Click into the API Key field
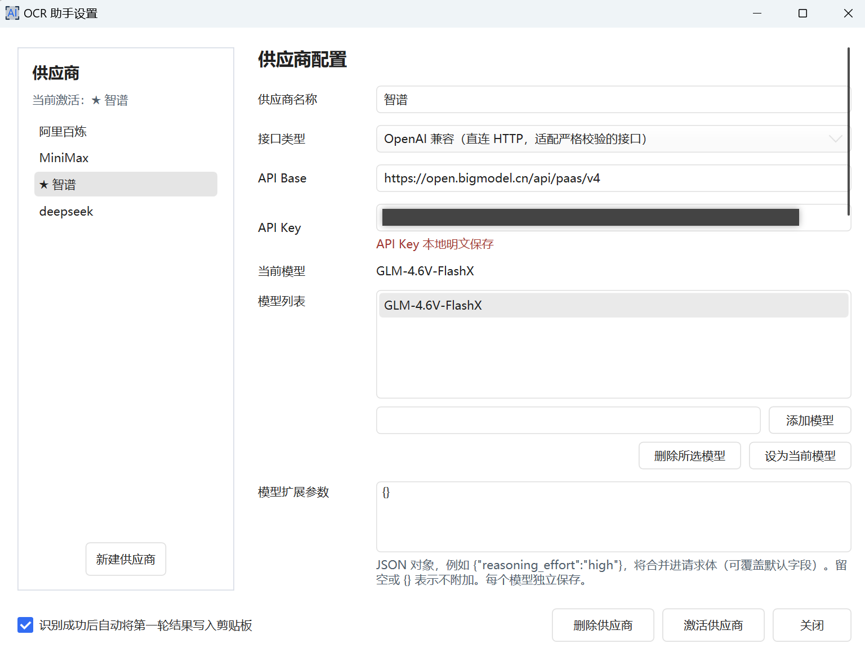Viewport: 865px width, 657px height. pyautogui.click(x=613, y=217)
